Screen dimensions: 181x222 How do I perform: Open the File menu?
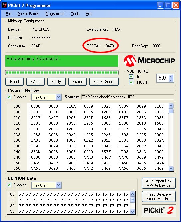click(8, 14)
